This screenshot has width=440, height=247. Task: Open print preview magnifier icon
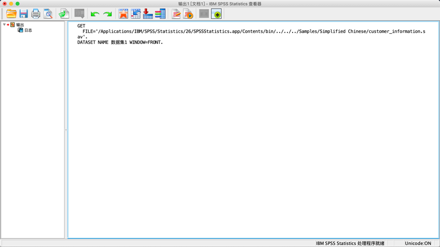pos(48,14)
